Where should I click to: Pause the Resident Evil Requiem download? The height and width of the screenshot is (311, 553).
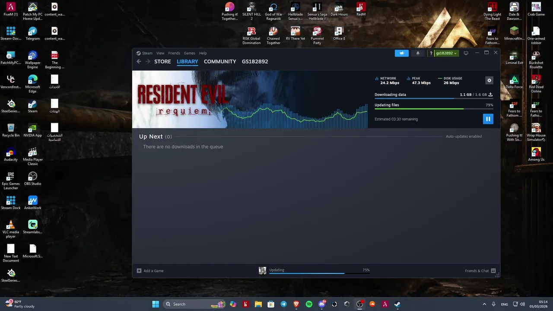pos(488,119)
